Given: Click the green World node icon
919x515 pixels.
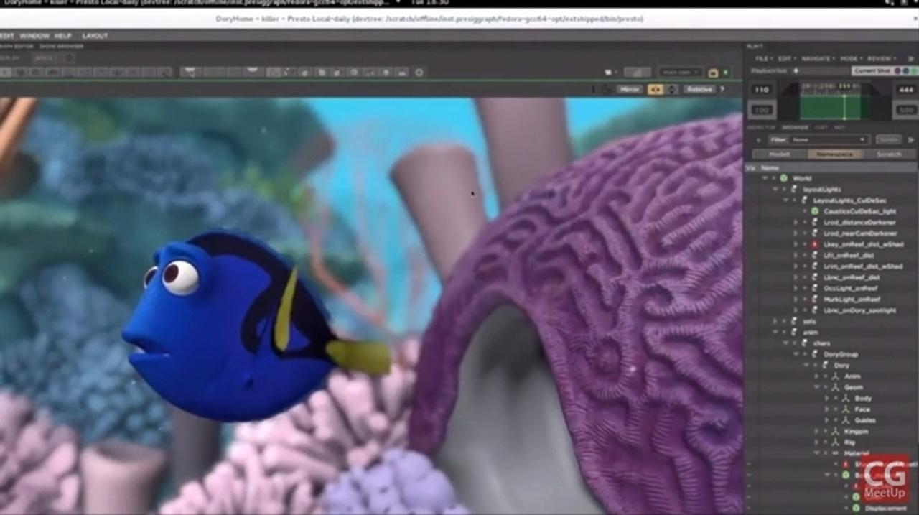Looking at the screenshot, I should (784, 178).
